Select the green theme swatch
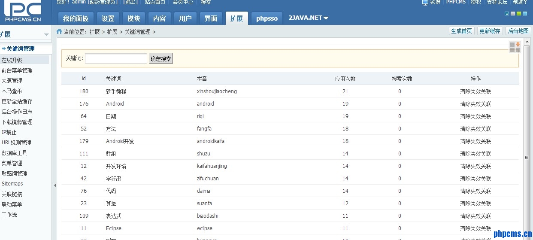 (x=519, y=14)
